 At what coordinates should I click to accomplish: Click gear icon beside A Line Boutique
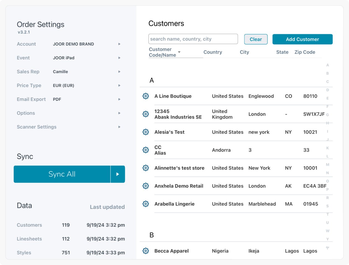(x=146, y=96)
